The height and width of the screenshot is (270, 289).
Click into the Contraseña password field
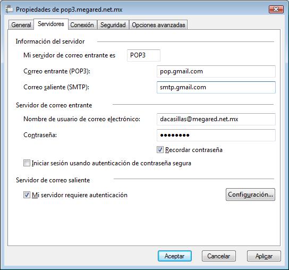(x=216, y=135)
